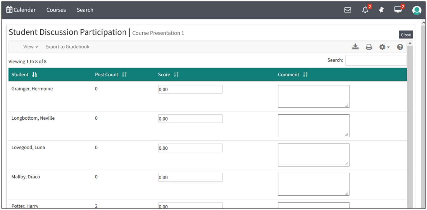
Task: Sort by the Score column icon
Action: tap(176, 75)
